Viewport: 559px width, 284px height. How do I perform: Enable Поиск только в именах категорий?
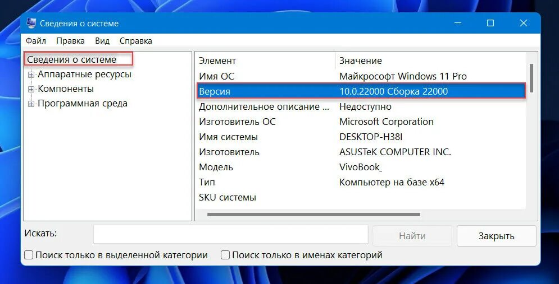point(225,255)
